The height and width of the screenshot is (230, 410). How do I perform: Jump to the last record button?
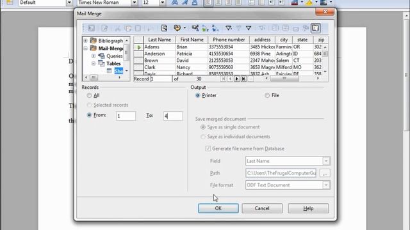pos(243,79)
